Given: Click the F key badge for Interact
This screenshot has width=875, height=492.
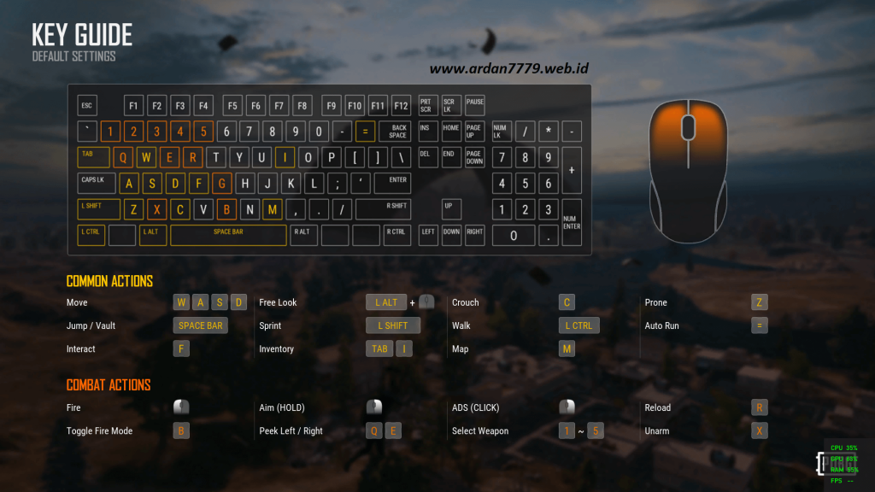Looking at the screenshot, I should [x=181, y=348].
